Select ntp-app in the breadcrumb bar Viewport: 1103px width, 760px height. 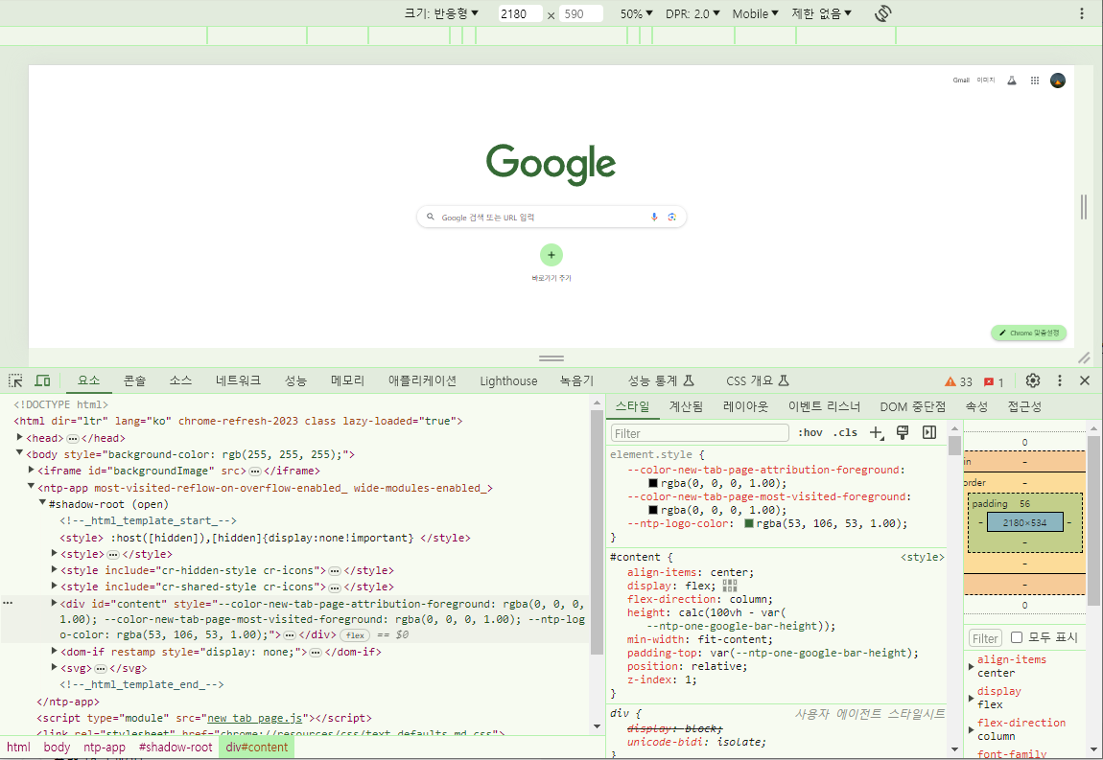(x=105, y=748)
